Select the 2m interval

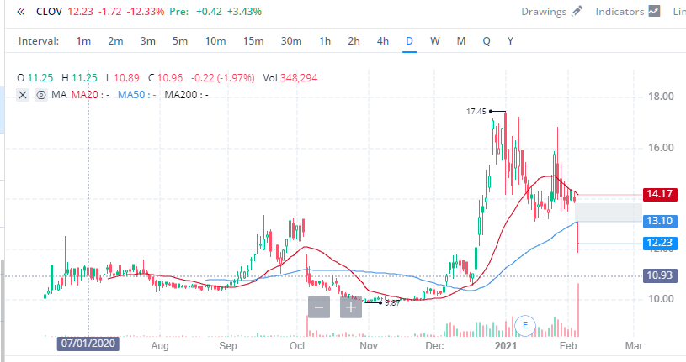coord(115,41)
